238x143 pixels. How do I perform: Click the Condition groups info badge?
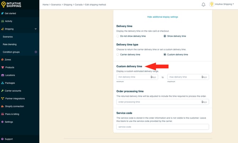[x=36, y=52]
